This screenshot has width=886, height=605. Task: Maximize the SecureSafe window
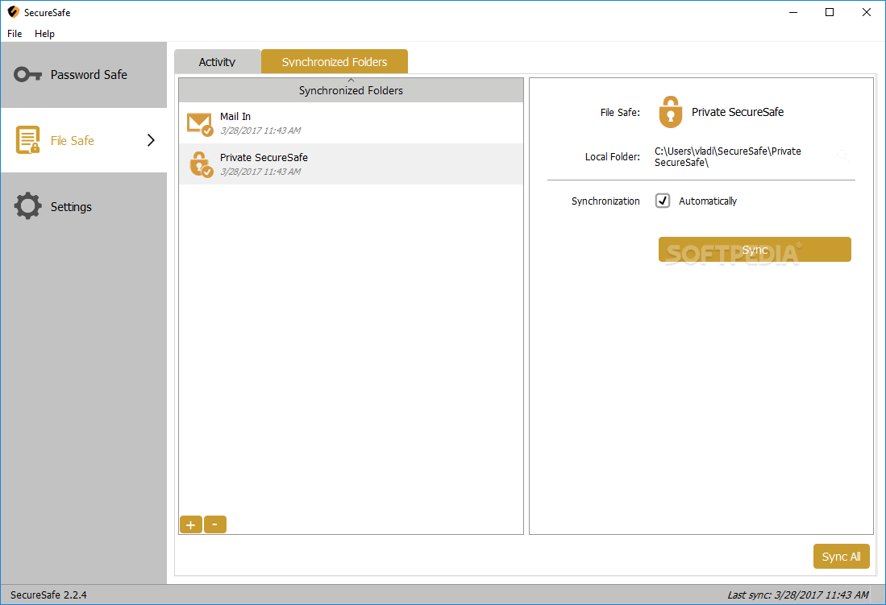coord(830,12)
